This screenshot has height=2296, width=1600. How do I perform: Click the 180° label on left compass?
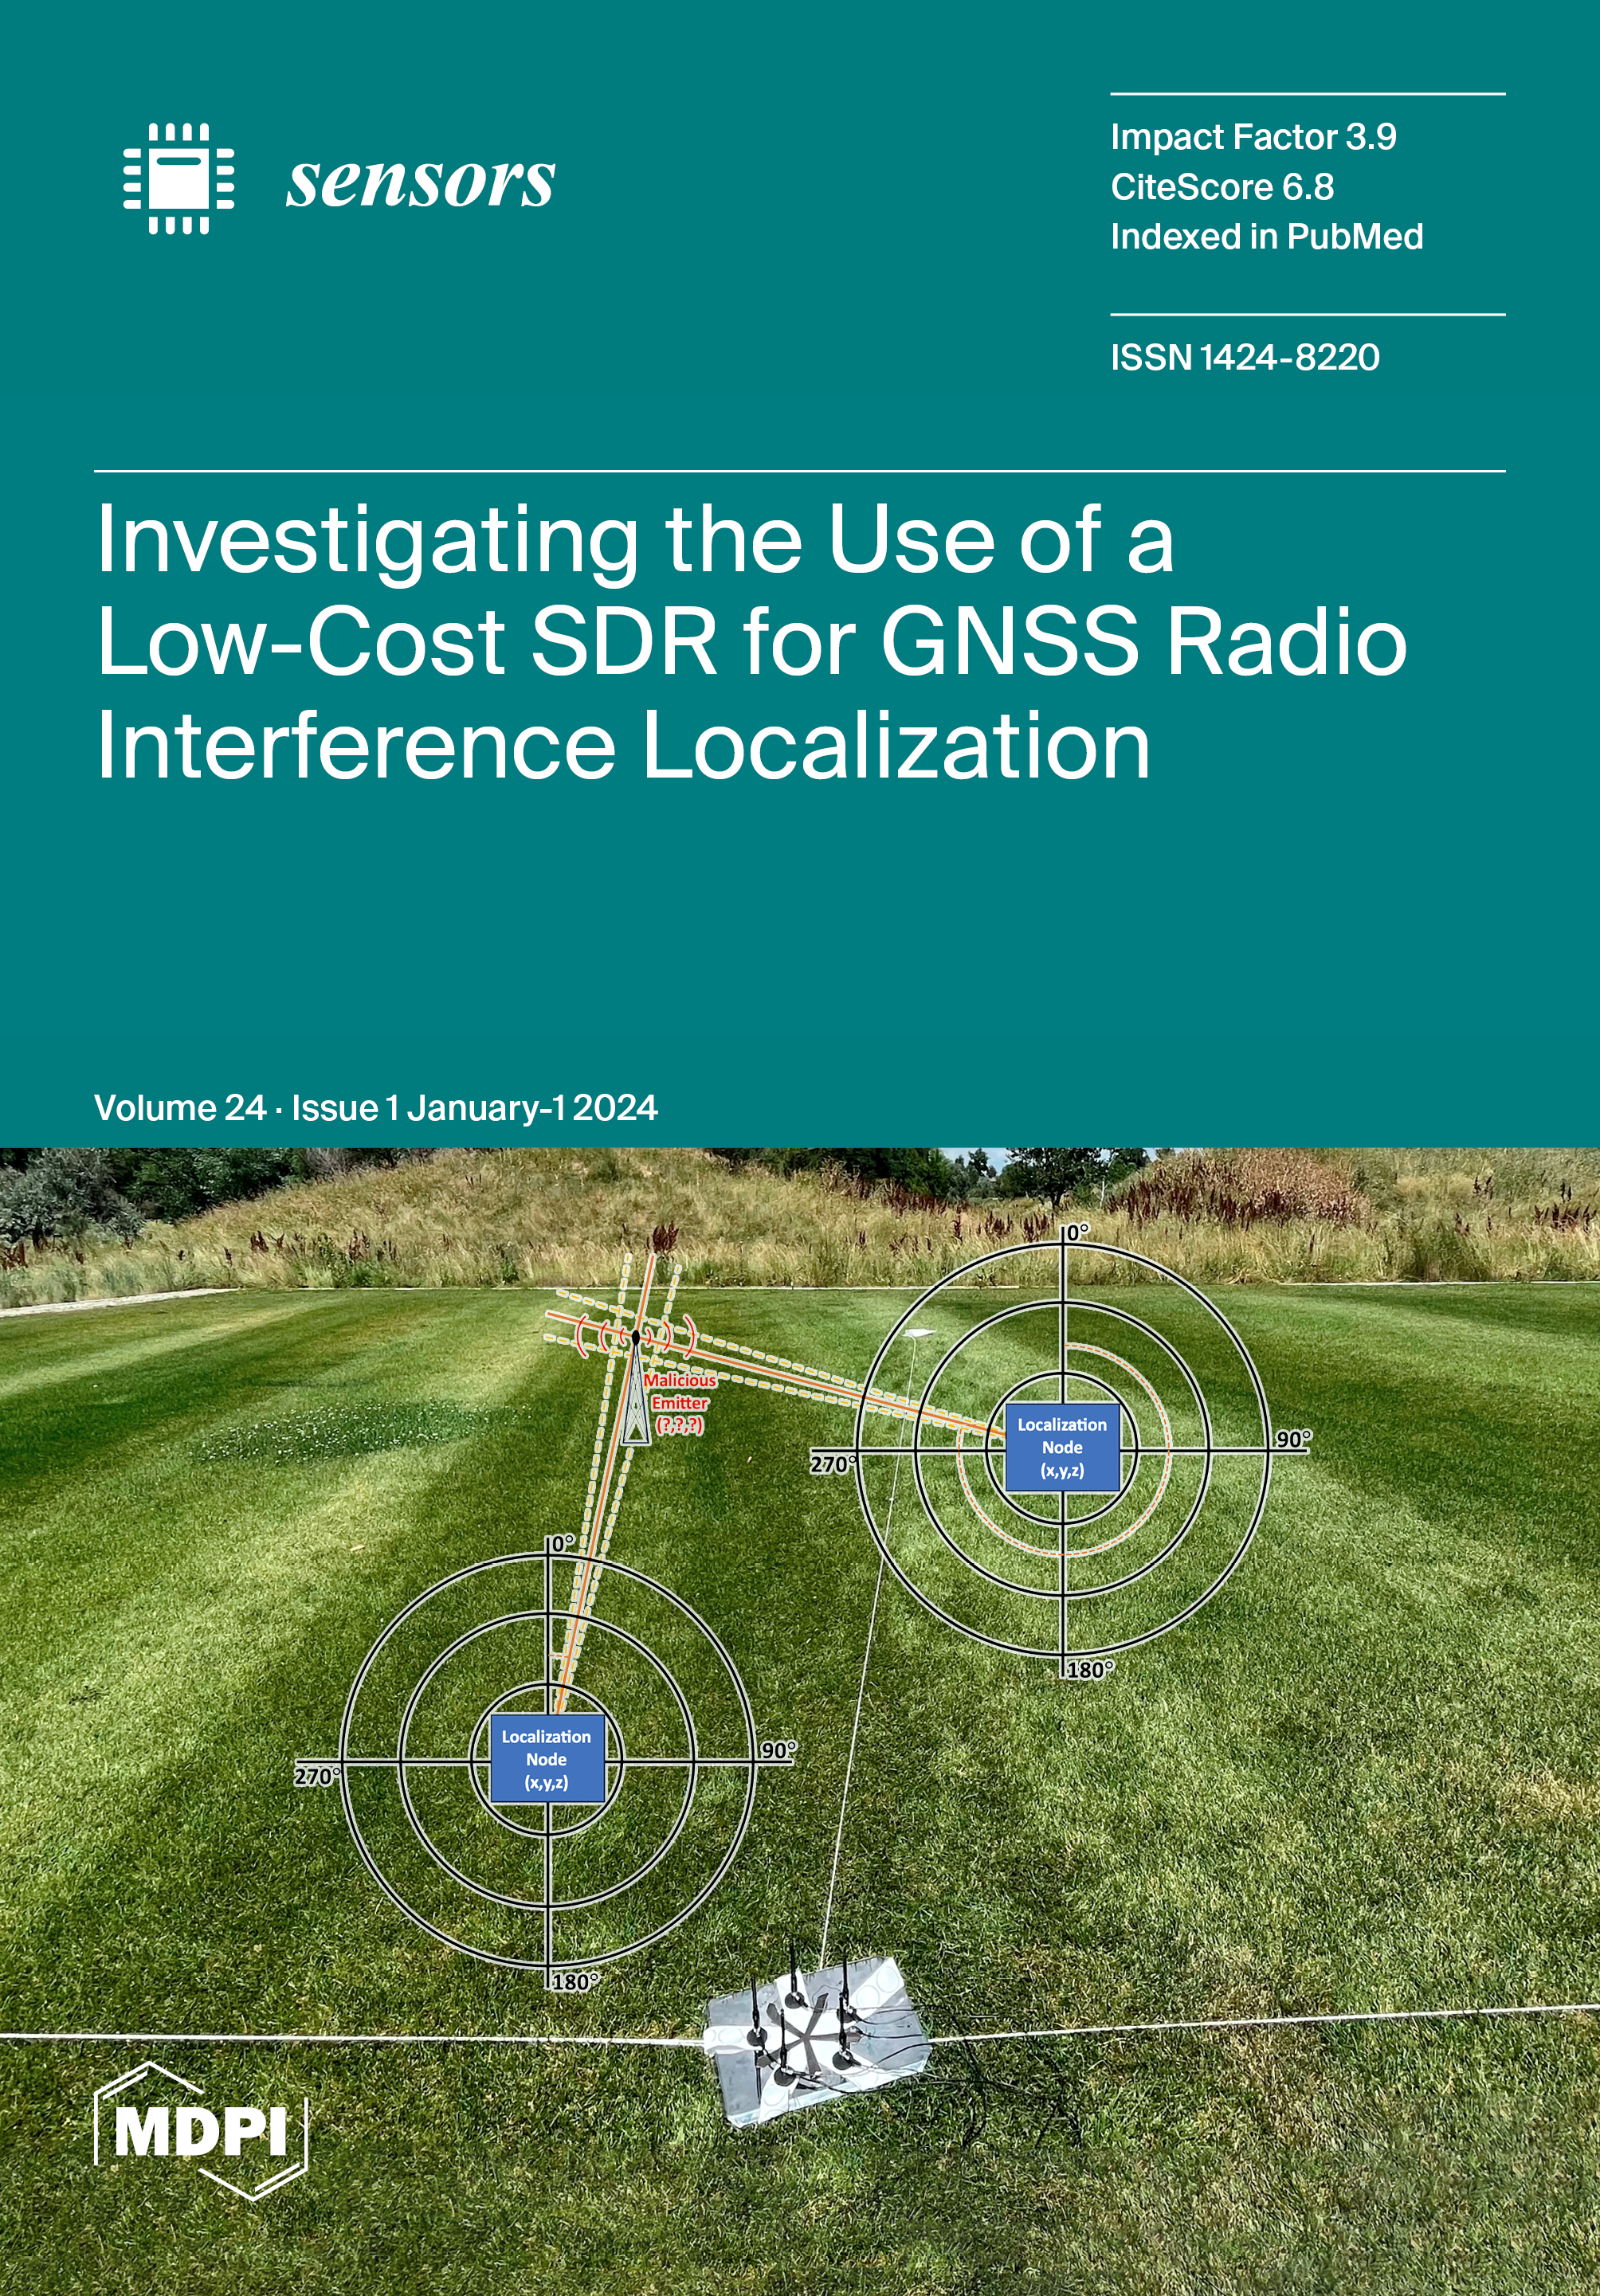575,1981
